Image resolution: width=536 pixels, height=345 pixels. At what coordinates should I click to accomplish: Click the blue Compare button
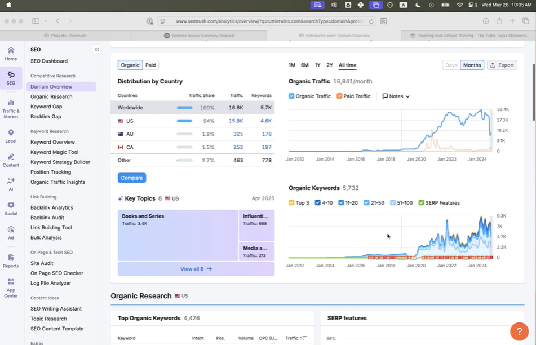point(132,178)
